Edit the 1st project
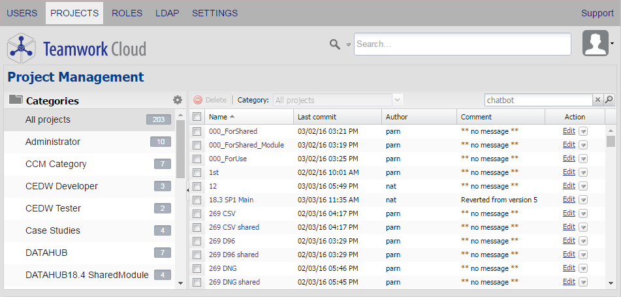Viewport: 621px width, 297px height. tap(569, 172)
